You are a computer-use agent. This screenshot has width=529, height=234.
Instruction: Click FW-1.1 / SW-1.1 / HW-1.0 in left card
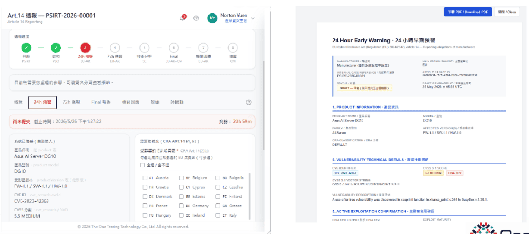point(41,186)
